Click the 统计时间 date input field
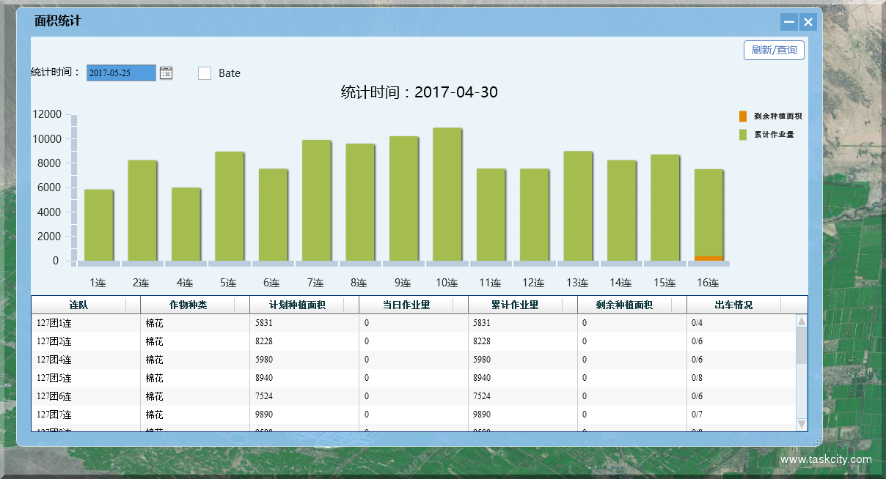This screenshot has height=479, width=886. click(121, 73)
